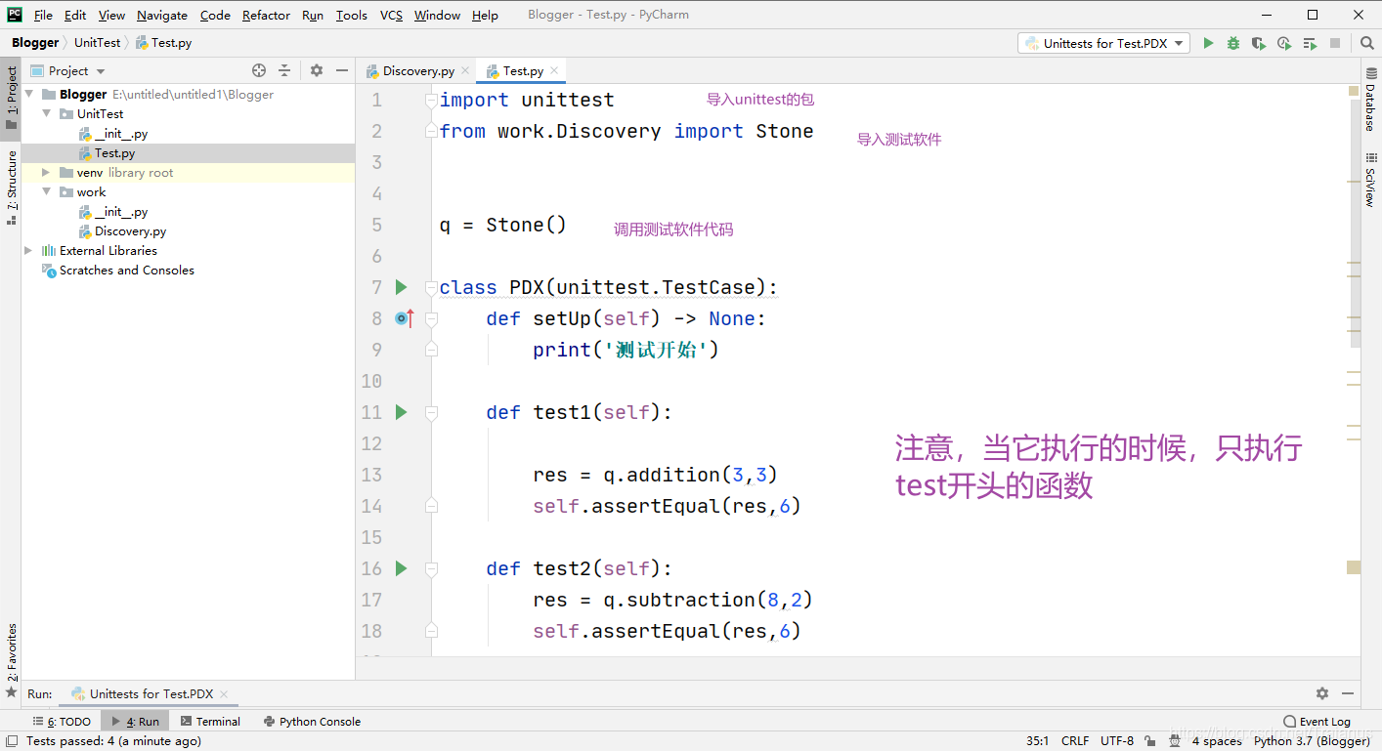Expand the venv folder arrow

coord(46,172)
